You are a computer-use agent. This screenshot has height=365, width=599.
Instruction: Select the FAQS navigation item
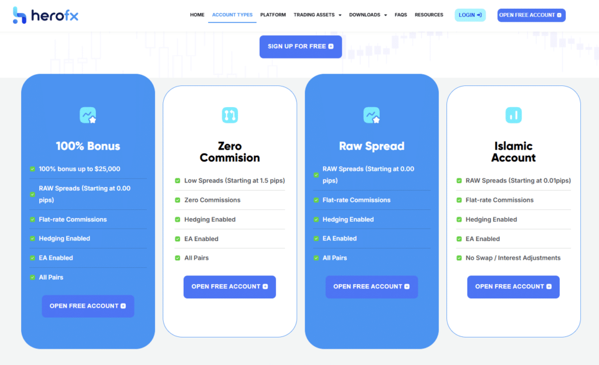[x=401, y=15]
